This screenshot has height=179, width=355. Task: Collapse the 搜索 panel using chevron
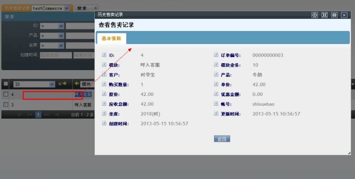pos(96,8)
